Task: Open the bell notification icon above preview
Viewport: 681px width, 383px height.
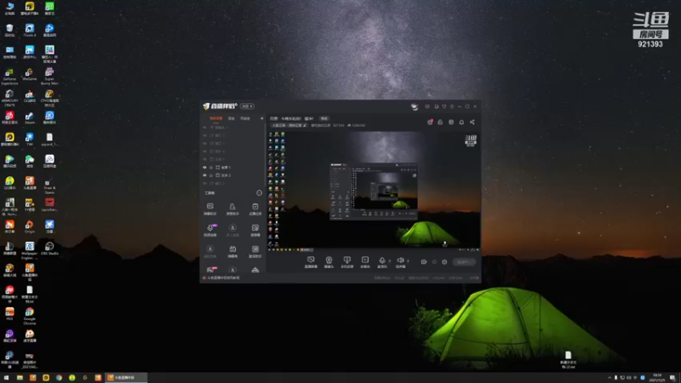Action: click(x=461, y=122)
